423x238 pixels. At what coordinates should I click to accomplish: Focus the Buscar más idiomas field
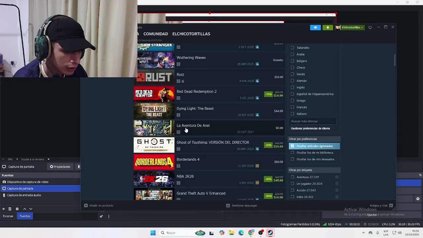click(x=313, y=121)
